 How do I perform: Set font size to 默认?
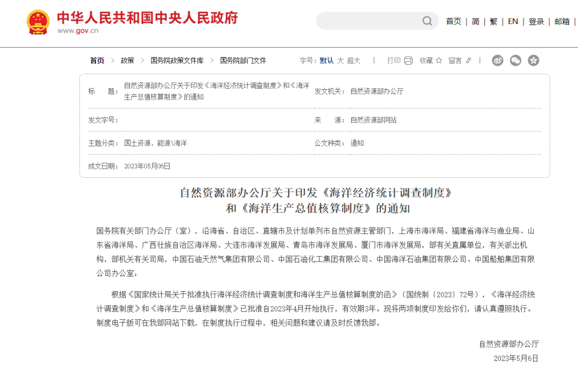point(326,61)
